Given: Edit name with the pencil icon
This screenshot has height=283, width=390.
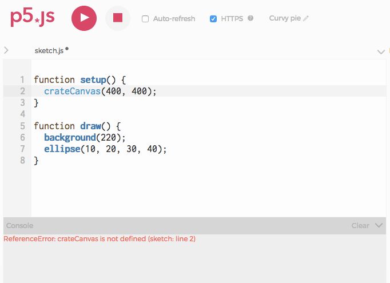Looking at the screenshot, I should coord(306,18).
